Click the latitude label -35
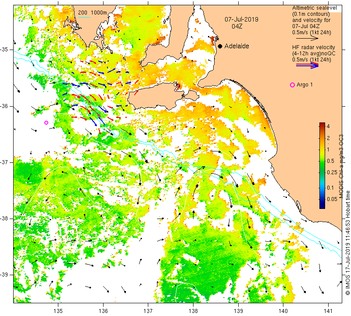351x316 pixels. coord(4,50)
